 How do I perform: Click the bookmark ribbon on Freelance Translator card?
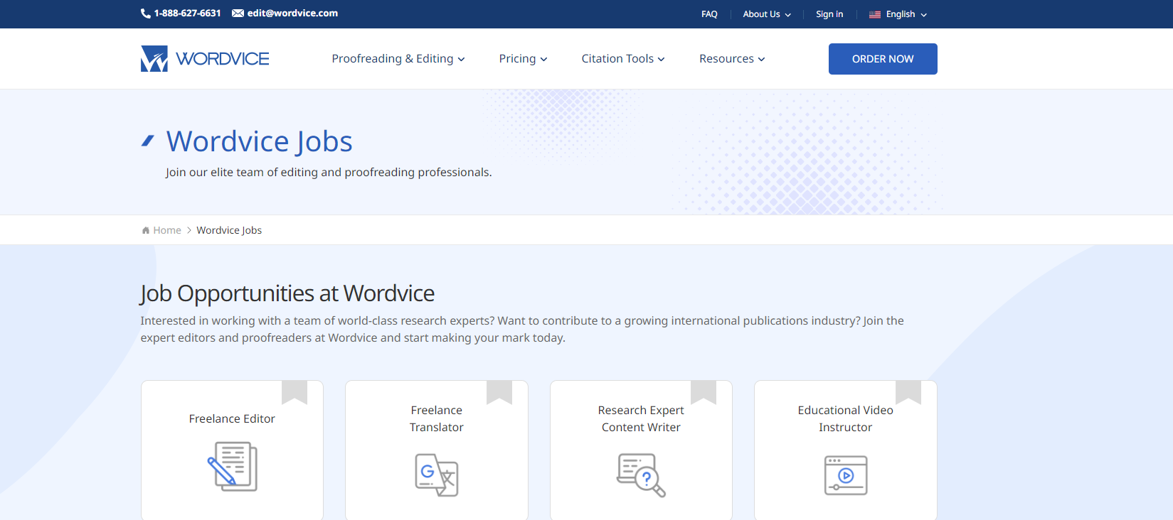499,392
